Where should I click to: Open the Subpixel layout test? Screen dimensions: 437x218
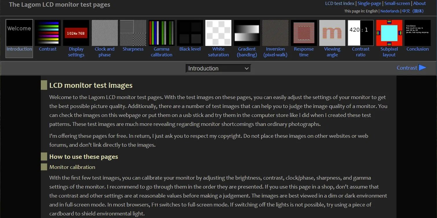point(389,33)
